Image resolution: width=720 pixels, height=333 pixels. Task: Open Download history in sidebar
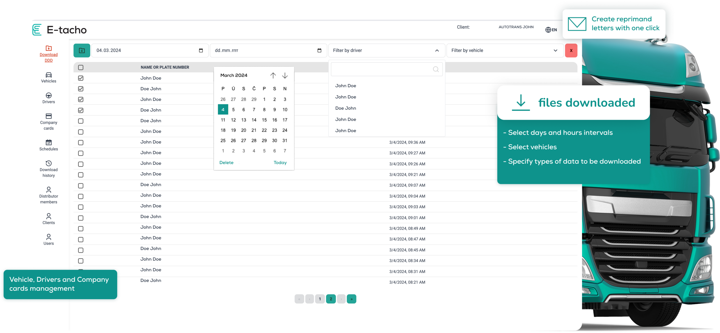(x=49, y=169)
